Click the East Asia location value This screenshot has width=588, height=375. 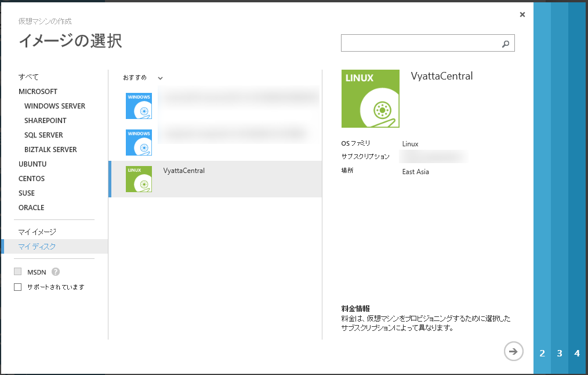416,172
